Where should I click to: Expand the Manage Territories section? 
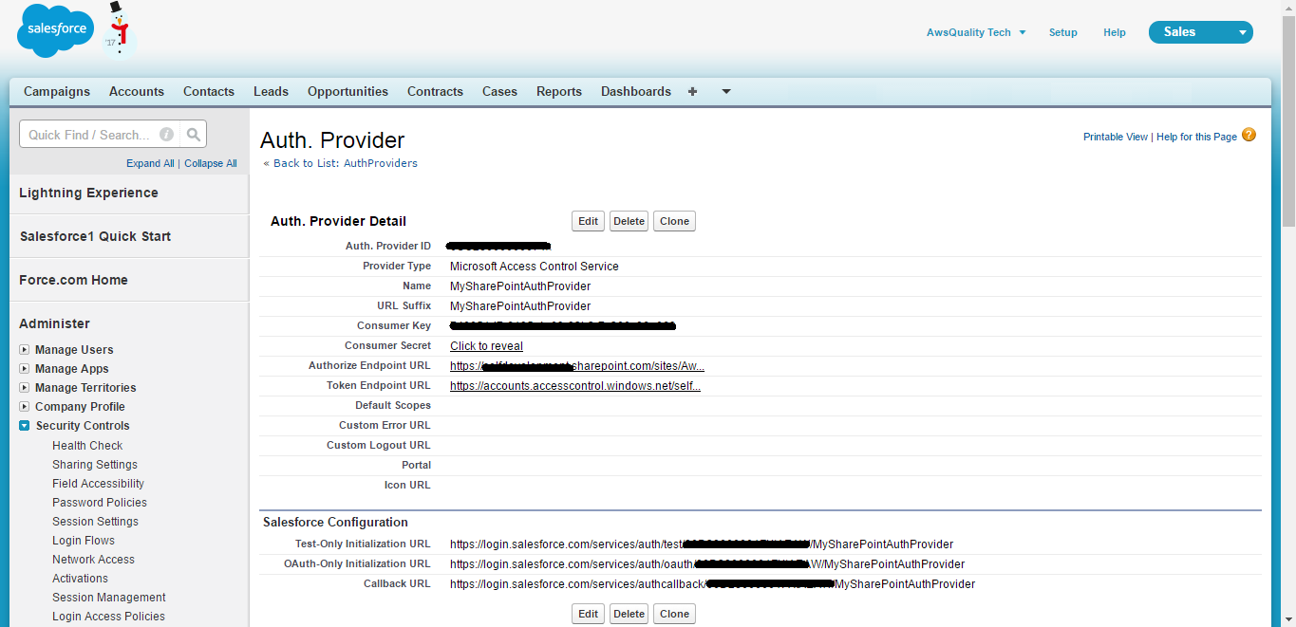(x=25, y=388)
